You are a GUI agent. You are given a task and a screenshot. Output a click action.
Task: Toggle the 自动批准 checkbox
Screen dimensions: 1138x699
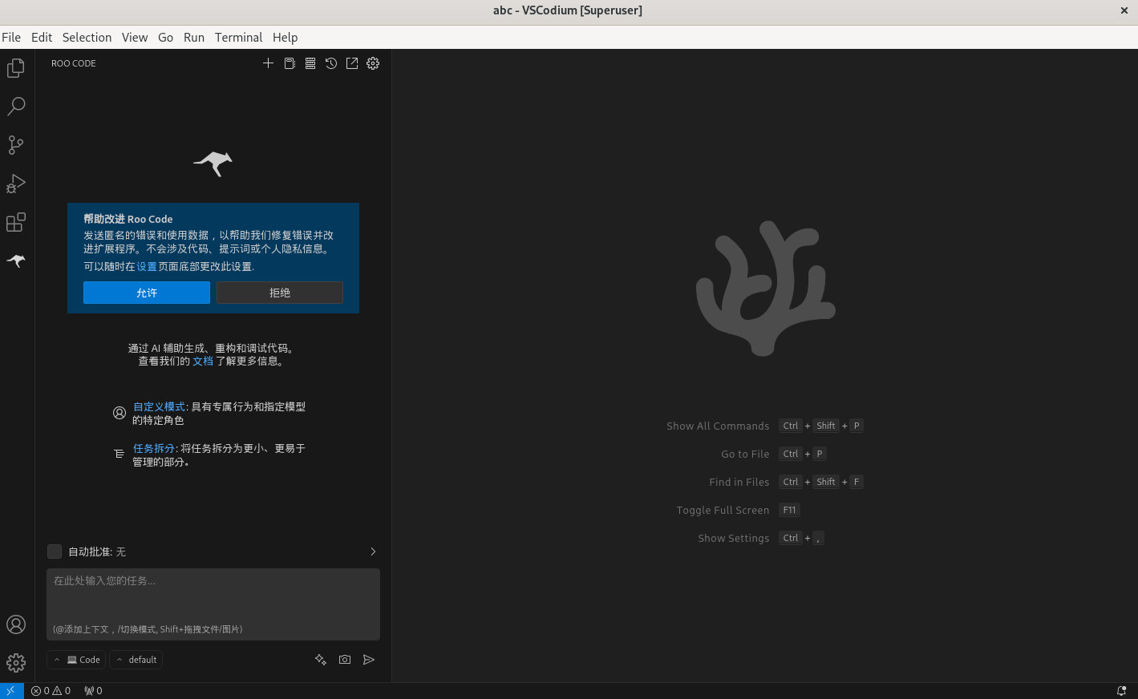pos(55,552)
